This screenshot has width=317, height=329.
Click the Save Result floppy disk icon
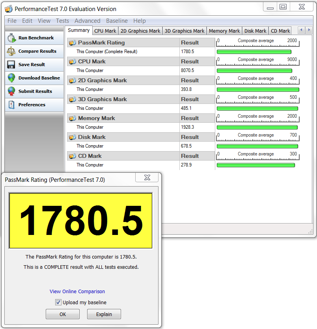11,65
